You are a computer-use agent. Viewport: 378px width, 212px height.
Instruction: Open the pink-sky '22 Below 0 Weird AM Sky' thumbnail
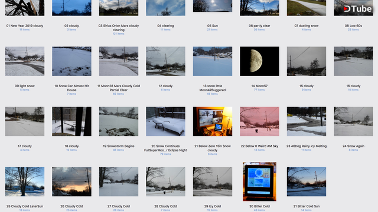coord(259,121)
